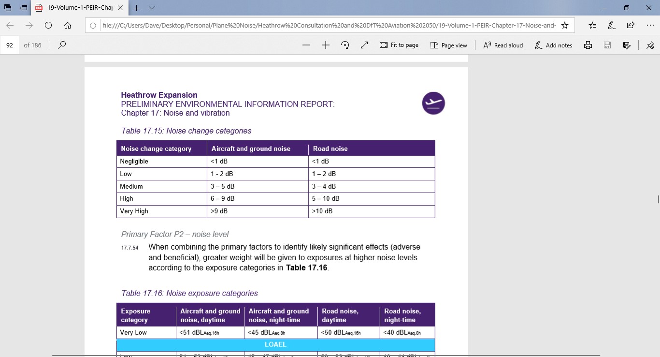Go to the browser Home page
660x357 pixels.
68,26
